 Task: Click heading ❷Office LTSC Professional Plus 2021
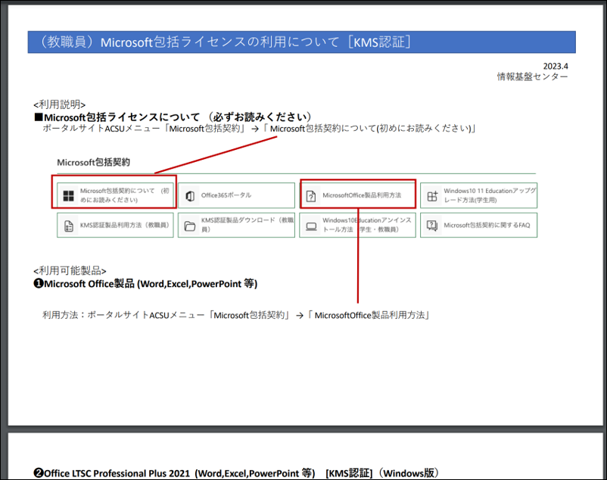pyautogui.click(x=236, y=473)
